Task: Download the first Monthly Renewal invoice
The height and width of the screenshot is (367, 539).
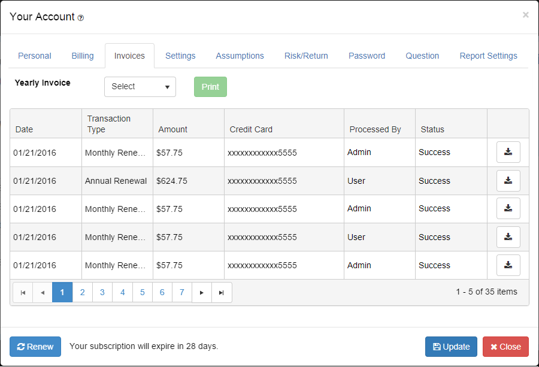Action: (508, 152)
